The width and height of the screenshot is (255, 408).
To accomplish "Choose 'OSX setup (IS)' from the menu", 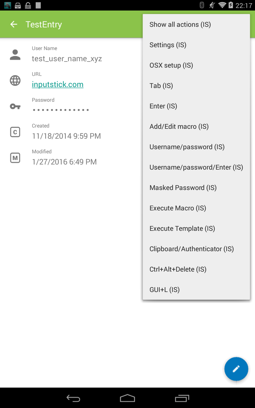I will [171, 65].
